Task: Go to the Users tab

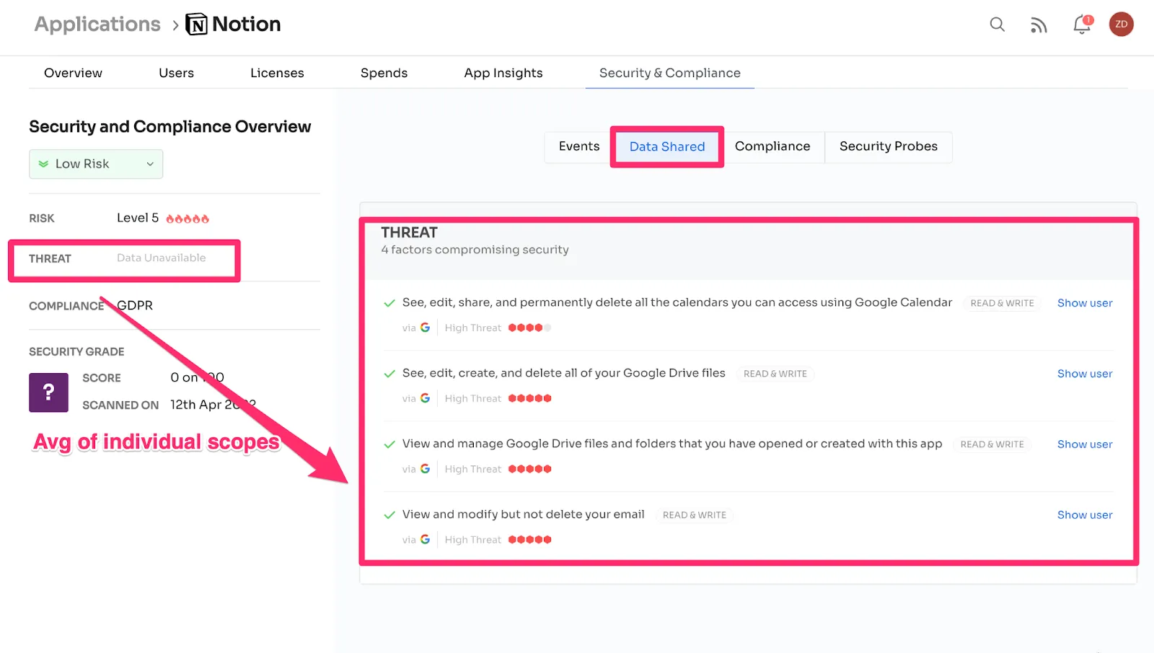Action: pyautogui.click(x=176, y=73)
